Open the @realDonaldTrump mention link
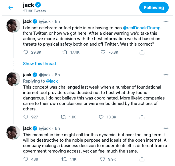Image resolution: width=175 pixels, height=166 pixels. coord(142,28)
